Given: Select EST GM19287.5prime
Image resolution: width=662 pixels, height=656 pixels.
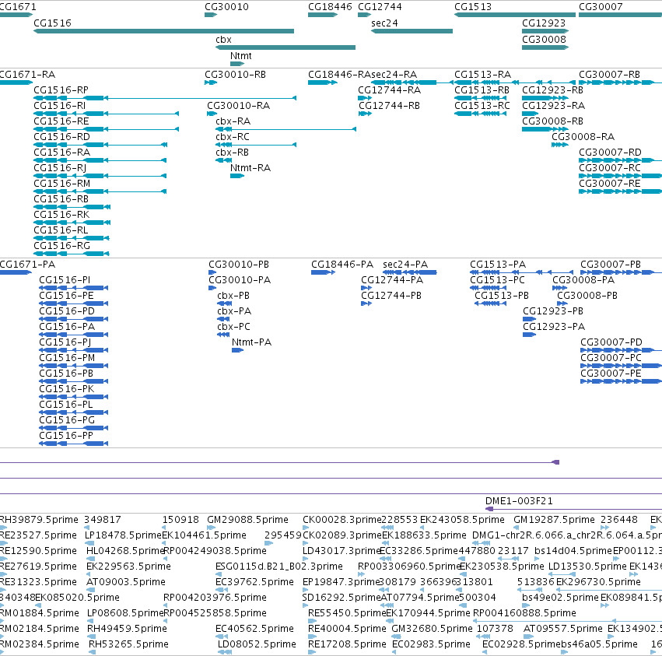Looking at the screenshot, I should (554, 520).
